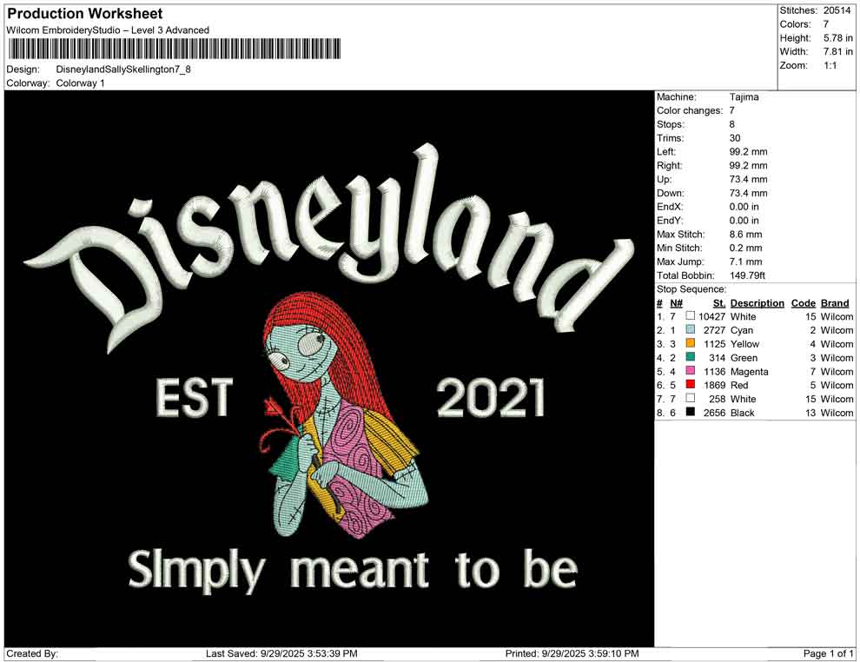The image size is (860, 662).
Task: Click the 'Code' column header
Action: [x=804, y=303]
